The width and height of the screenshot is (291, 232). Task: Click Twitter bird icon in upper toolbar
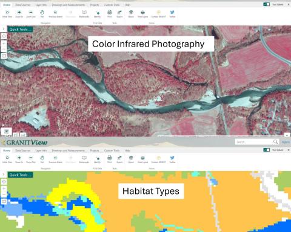pos(172,13)
